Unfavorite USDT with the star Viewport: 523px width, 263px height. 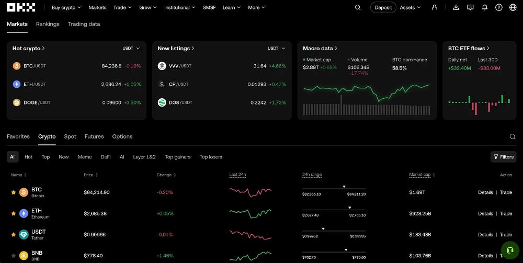click(14, 235)
